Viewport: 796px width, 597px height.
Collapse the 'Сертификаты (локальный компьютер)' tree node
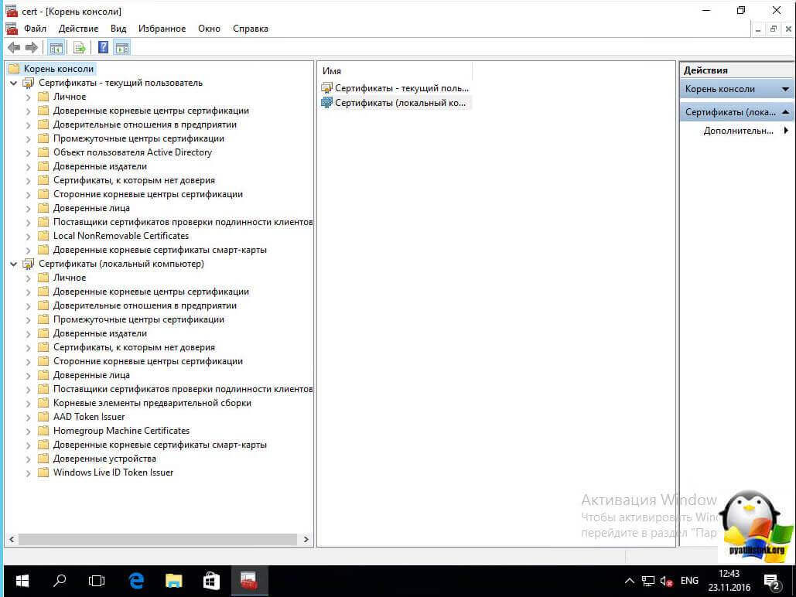point(13,264)
